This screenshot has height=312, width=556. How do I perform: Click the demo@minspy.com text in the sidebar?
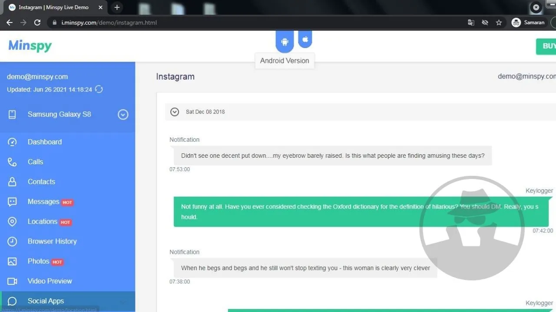37,77
